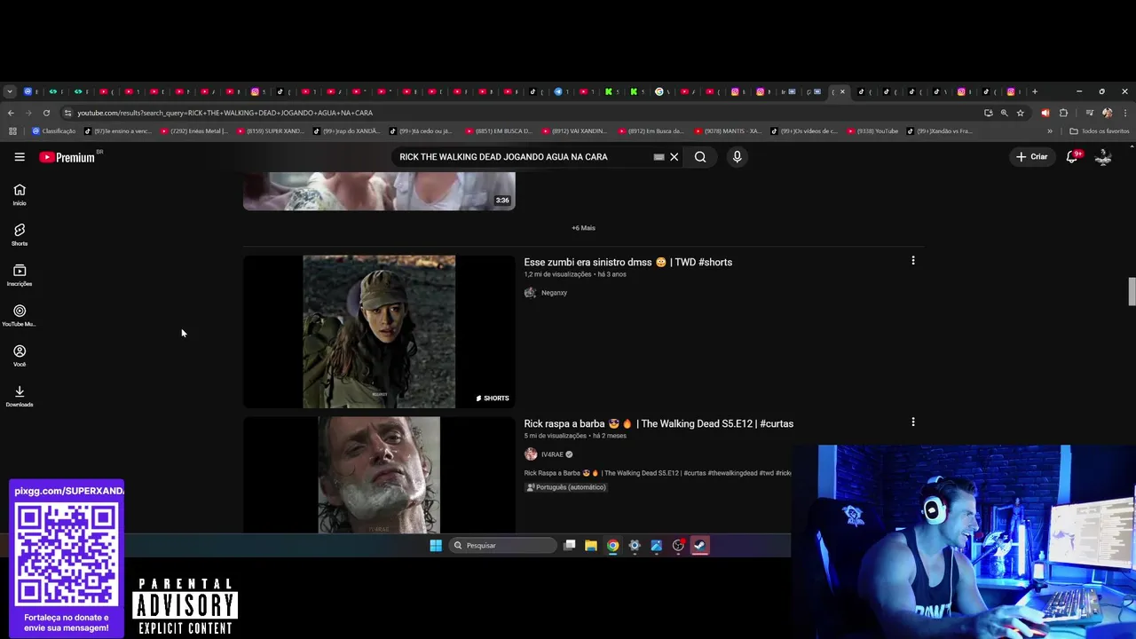Reload the page with the refresh icon

pyautogui.click(x=46, y=113)
